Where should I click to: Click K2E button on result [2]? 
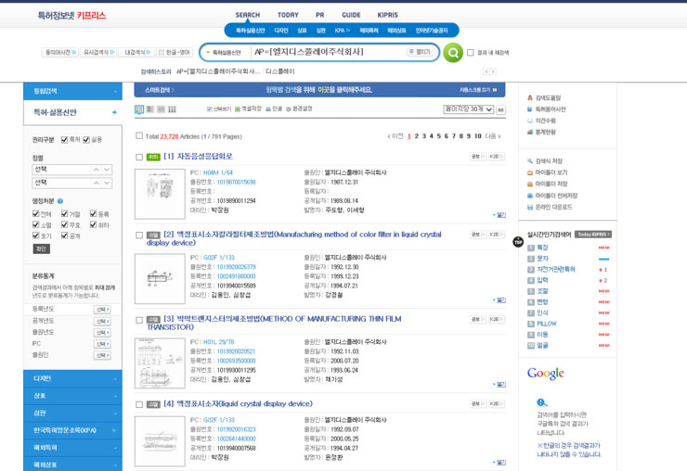click(x=496, y=235)
